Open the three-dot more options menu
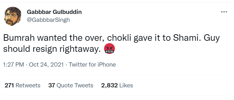This screenshot has width=234, height=100. pos(224,12)
